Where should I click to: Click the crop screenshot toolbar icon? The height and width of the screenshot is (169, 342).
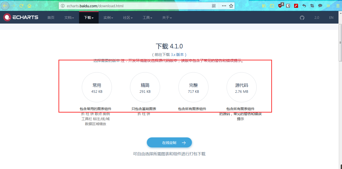pyautogui.click(x=312, y=6)
